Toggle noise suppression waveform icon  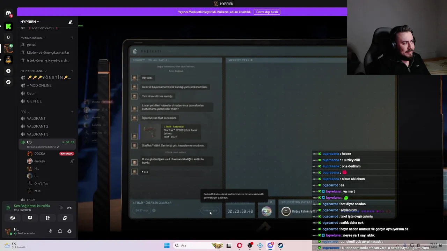[x=61, y=208]
